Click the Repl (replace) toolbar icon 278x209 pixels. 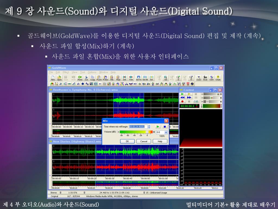point(118,78)
